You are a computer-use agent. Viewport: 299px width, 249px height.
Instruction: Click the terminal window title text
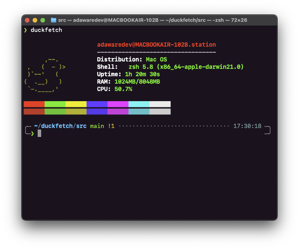click(153, 20)
